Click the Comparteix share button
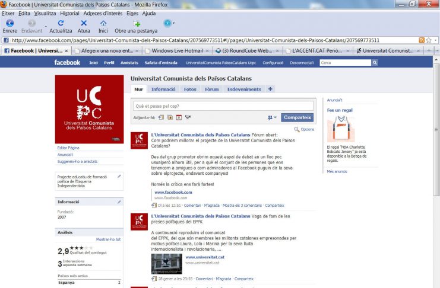Image resolution: width=440 pixels, height=288 pixels. coord(297,117)
